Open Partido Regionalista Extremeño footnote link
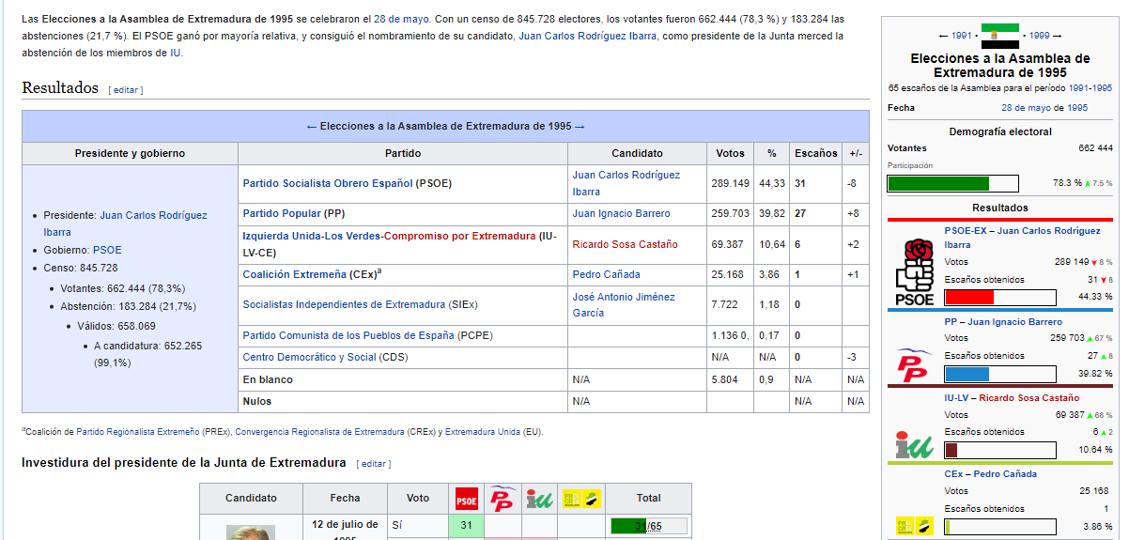This screenshot has height=540, width=1129. pyautogui.click(x=138, y=432)
